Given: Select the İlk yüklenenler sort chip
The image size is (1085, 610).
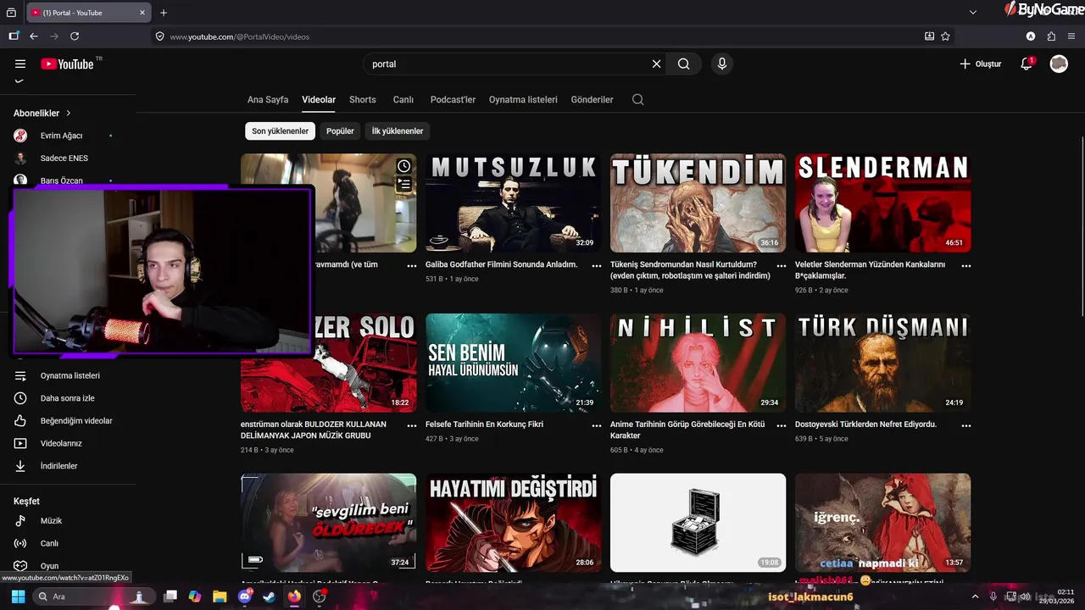Looking at the screenshot, I should point(398,131).
